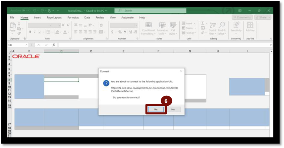284x148 pixels.
Task: Close the Connect dialog with X
Action: [181, 71]
